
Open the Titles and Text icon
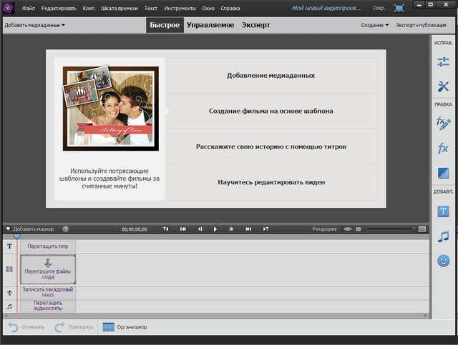(443, 211)
